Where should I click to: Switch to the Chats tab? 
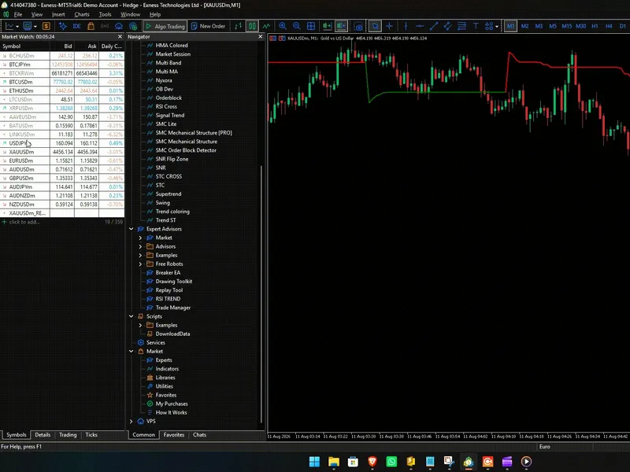[x=199, y=435]
